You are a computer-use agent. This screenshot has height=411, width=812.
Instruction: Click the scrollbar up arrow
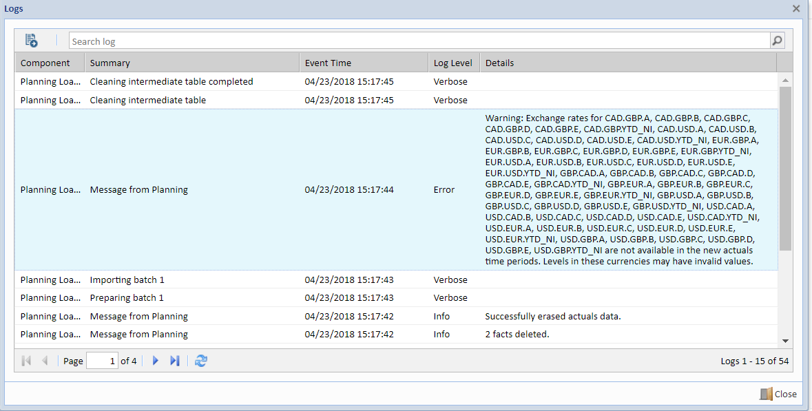[785, 81]
